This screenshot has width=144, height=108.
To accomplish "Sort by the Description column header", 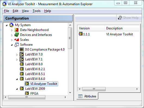I will pos(122,28).
